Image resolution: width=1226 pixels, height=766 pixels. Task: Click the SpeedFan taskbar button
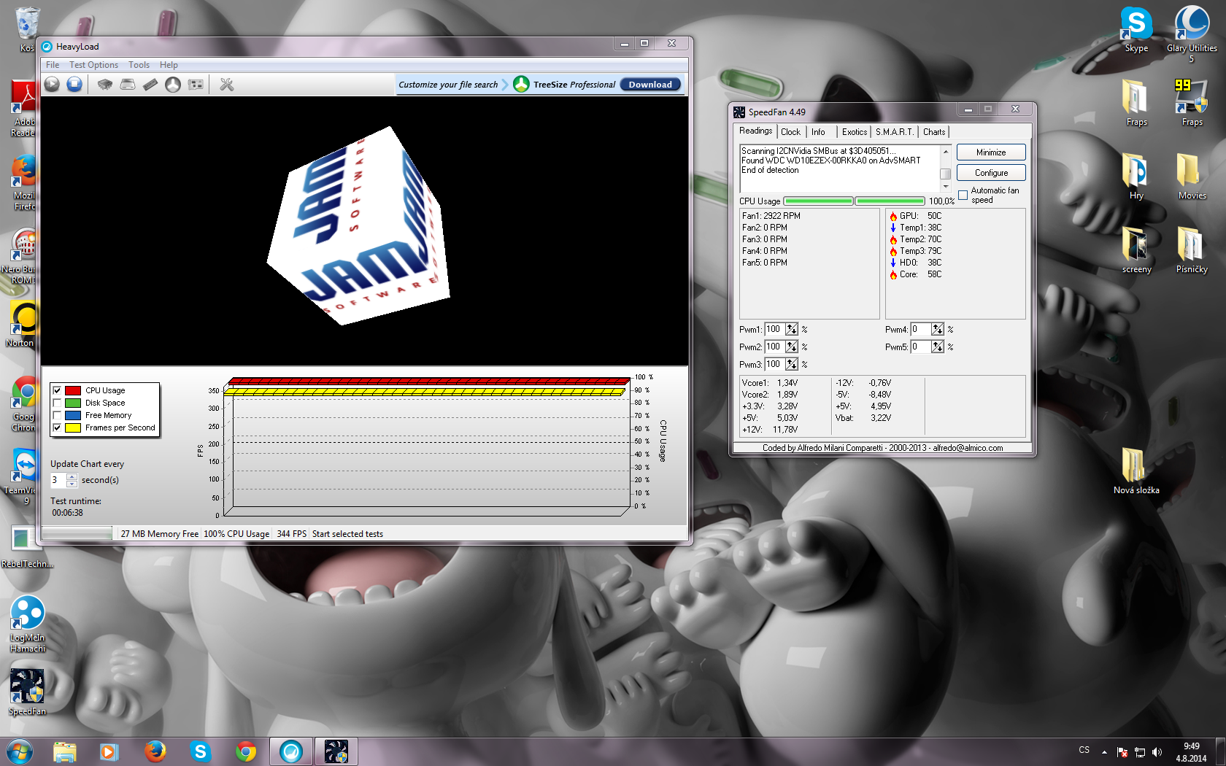(x=336, y=751)
